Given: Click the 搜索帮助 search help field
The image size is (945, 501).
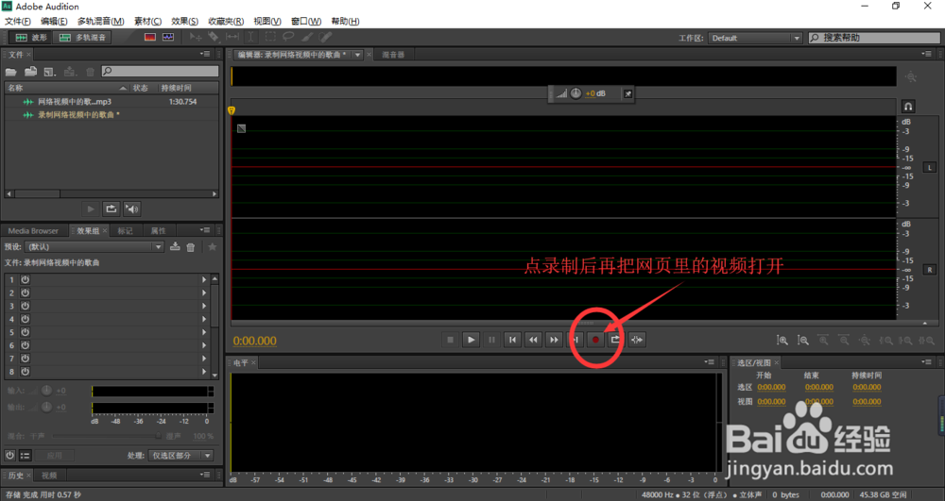Looking at the screenshot, I should [874, 38].
